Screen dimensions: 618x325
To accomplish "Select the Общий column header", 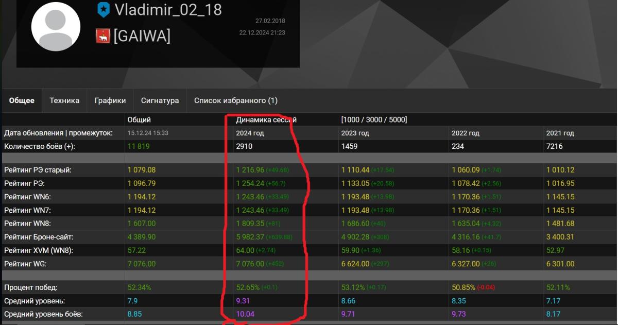I will click(139, 119).
